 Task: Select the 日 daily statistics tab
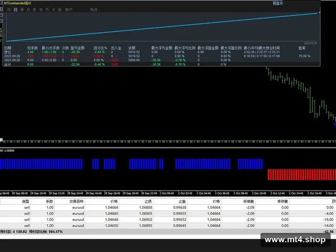[15, 9]
